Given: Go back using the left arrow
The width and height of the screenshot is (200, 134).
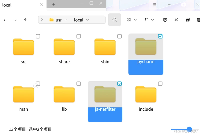Looking at the screenshot, I should click(x=5, y=20).
